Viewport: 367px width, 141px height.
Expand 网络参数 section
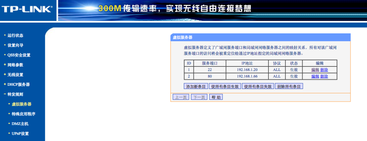[15, 65]
